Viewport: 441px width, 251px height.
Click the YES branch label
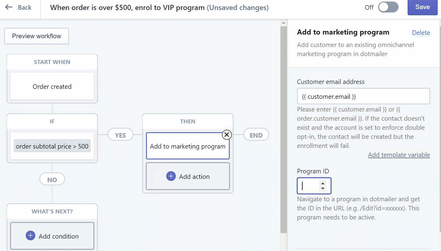(x=120, y=135)
